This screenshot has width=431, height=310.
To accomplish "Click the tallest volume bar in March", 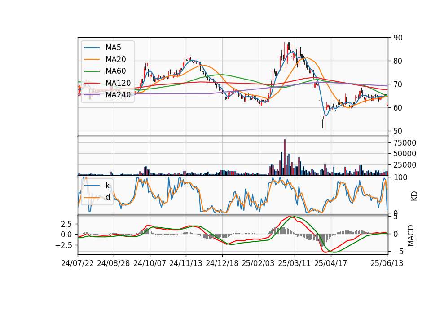I will click(285, 157).
